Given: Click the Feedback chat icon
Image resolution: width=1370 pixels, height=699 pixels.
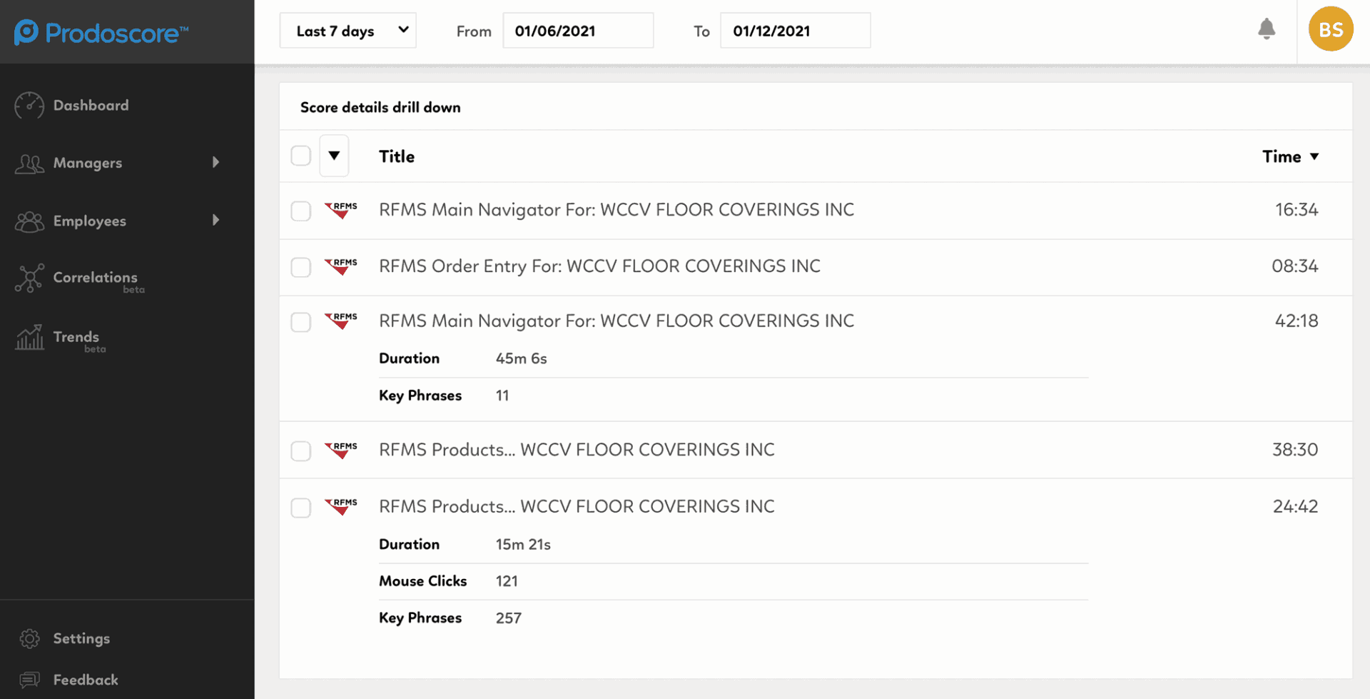Looking at the screenshot, I should [x=29, y=680].
